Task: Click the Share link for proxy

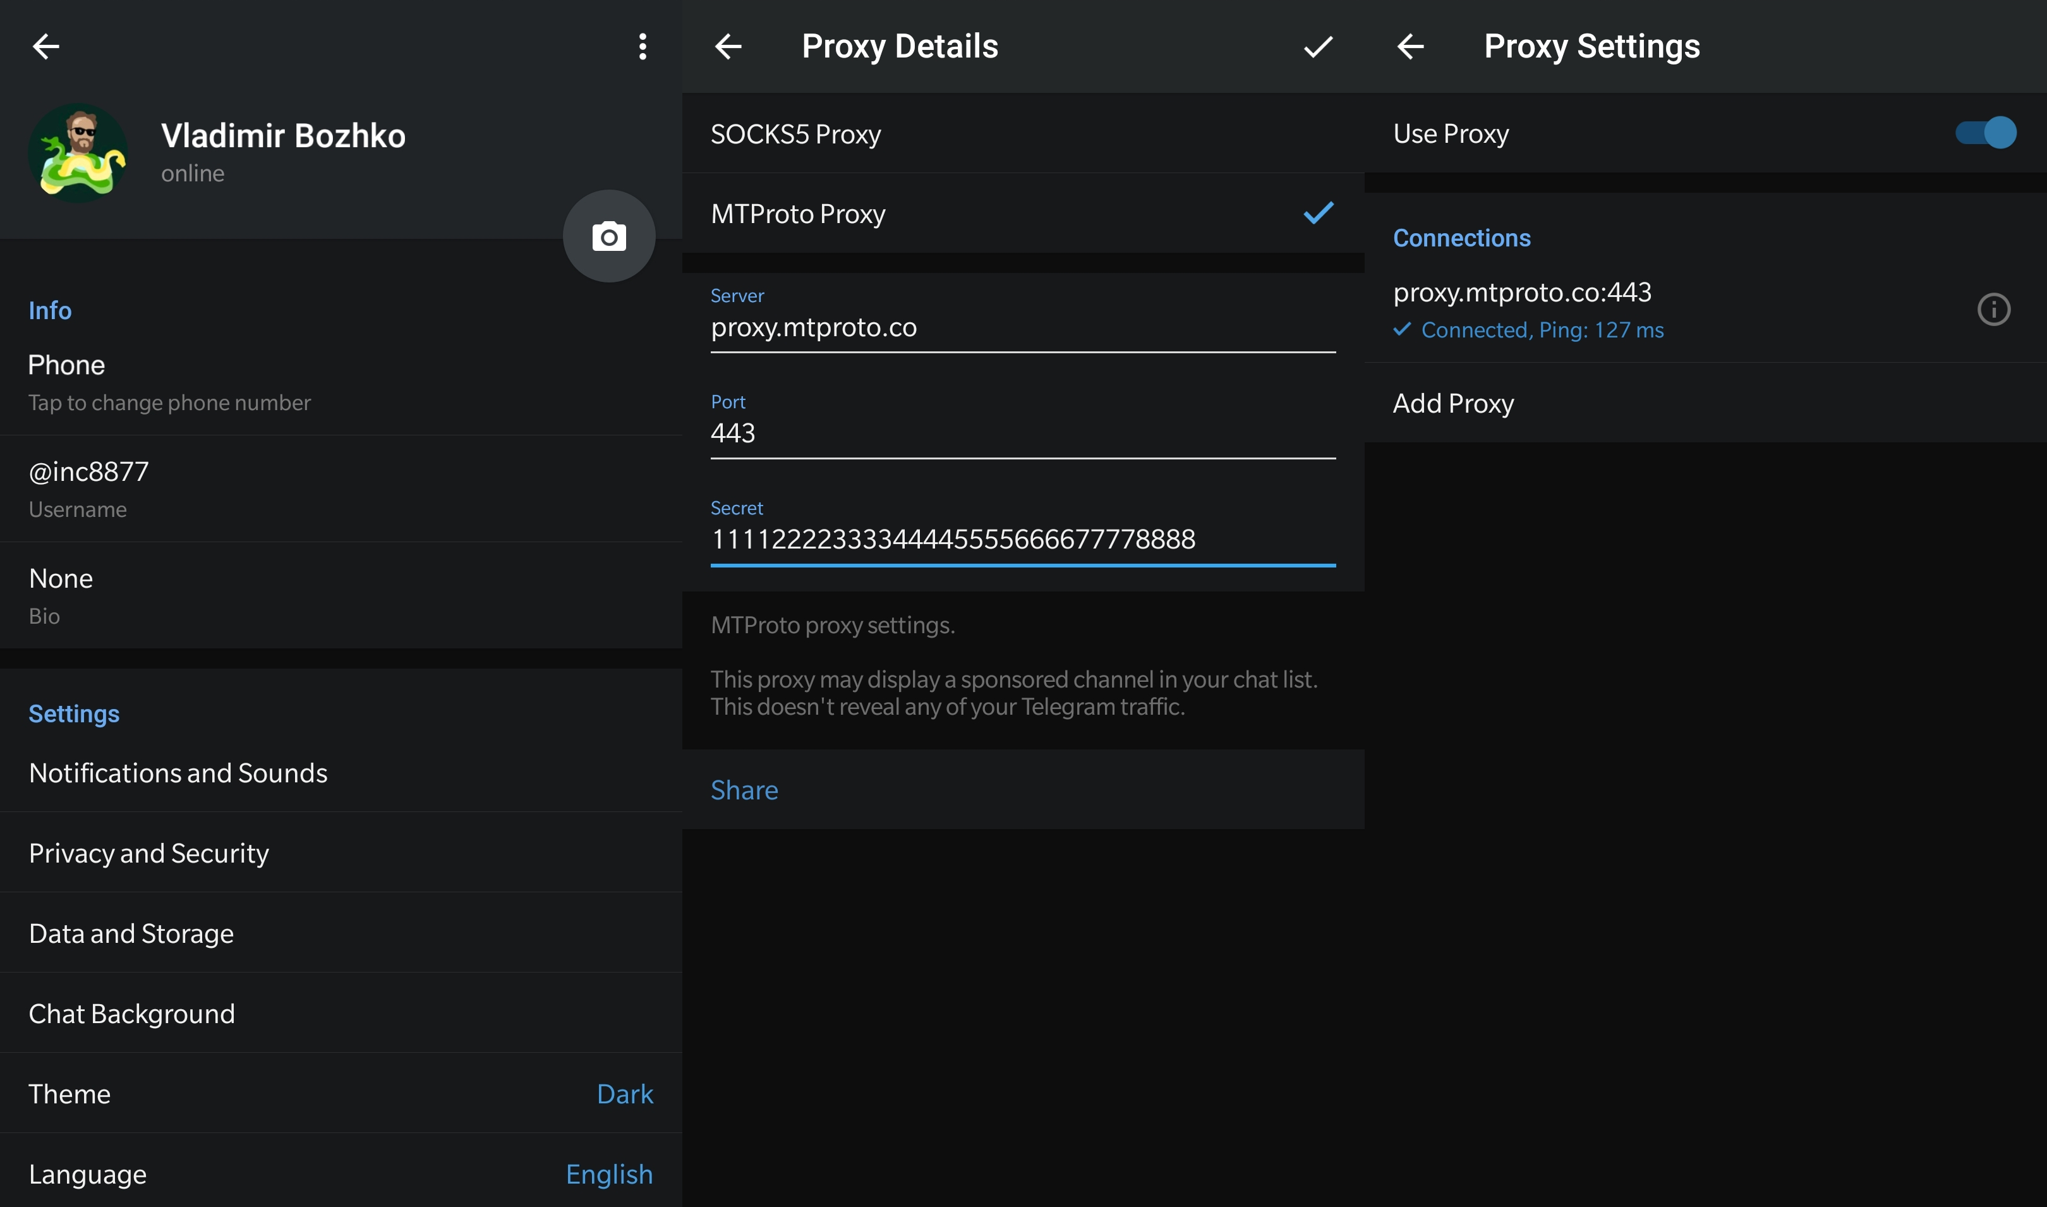Action: (744, 787)
